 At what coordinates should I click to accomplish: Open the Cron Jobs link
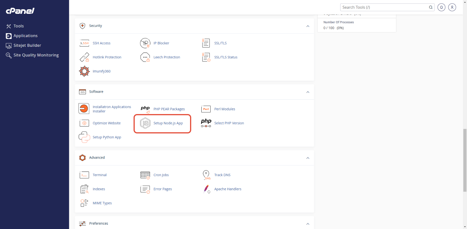tap(161, 175)
